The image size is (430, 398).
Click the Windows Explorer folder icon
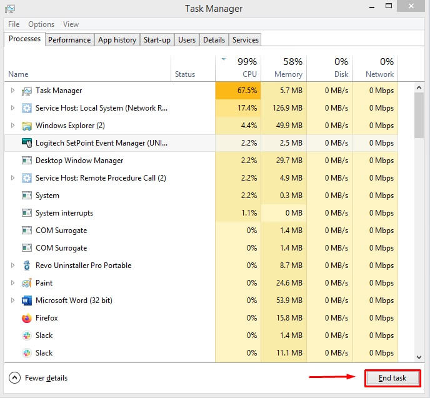click(x=27, y=126)
